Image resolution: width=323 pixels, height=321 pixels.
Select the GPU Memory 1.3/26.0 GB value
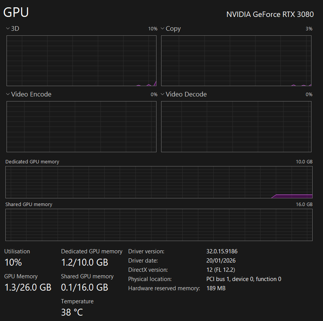pyautogui.click(x=28, y=287)
